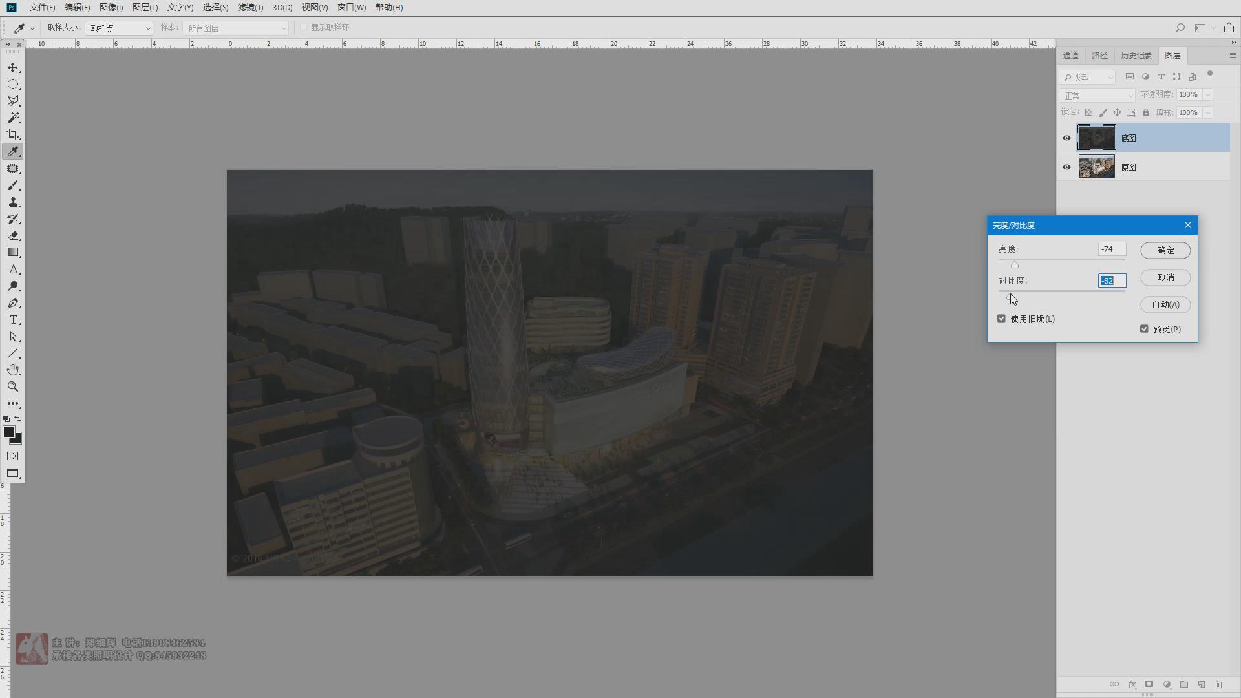Screen dimensions: 1241x698
Task: Select the History Brush tool
Action: click(x=13, y=219)
